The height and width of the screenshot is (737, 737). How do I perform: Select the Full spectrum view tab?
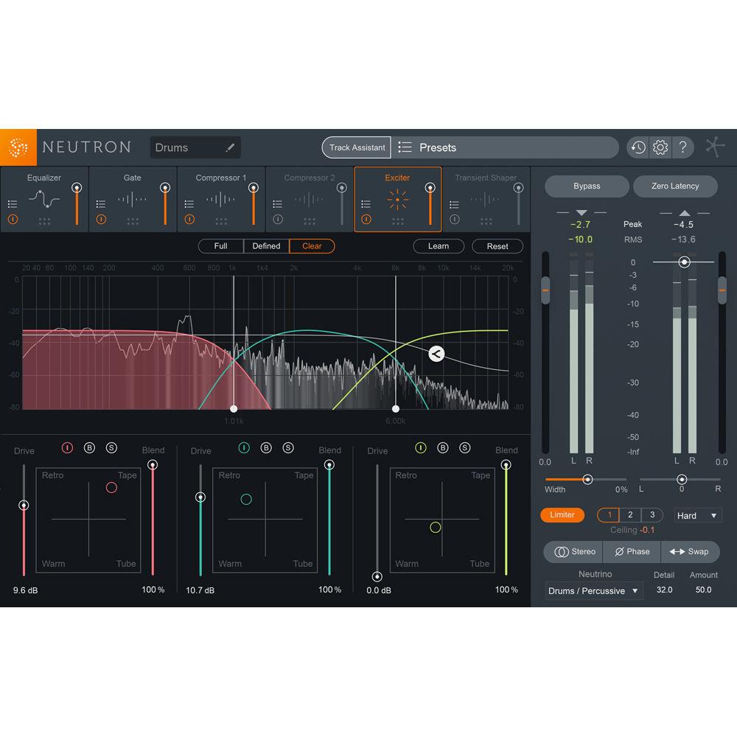[220, 246]
